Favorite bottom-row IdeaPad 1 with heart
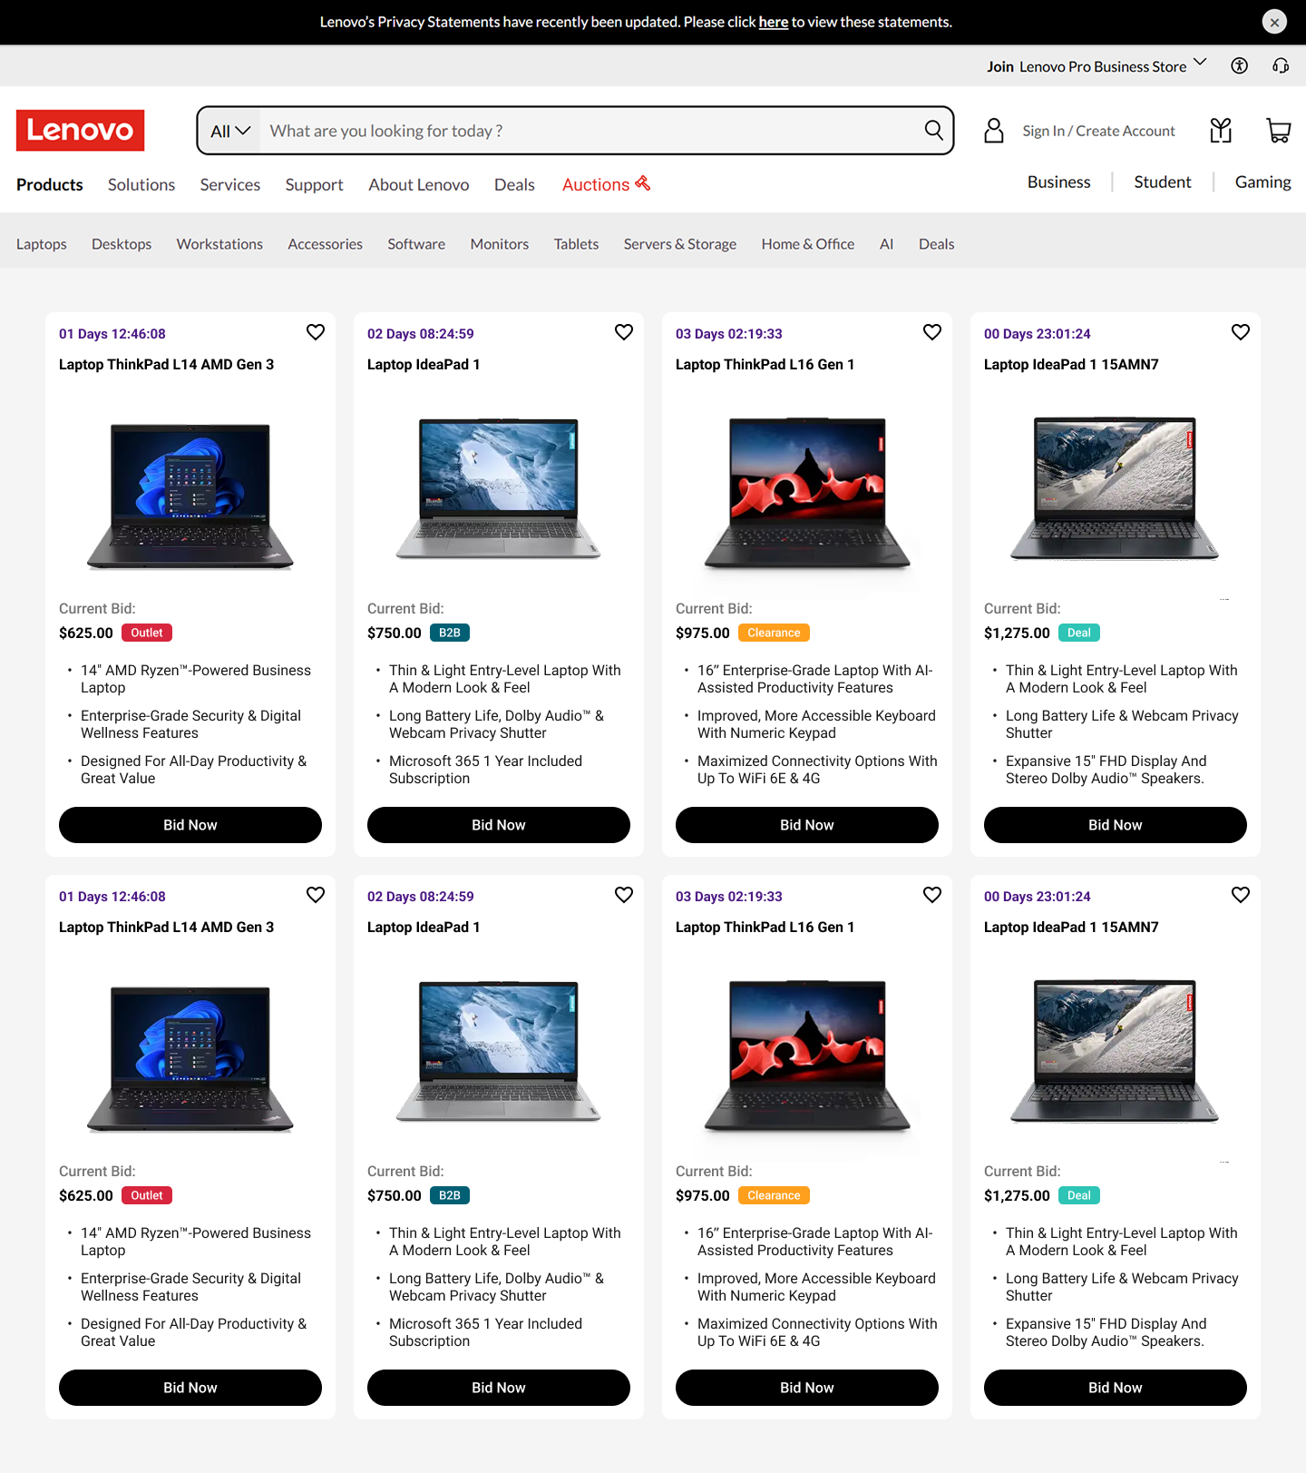 tap(624, 895)
